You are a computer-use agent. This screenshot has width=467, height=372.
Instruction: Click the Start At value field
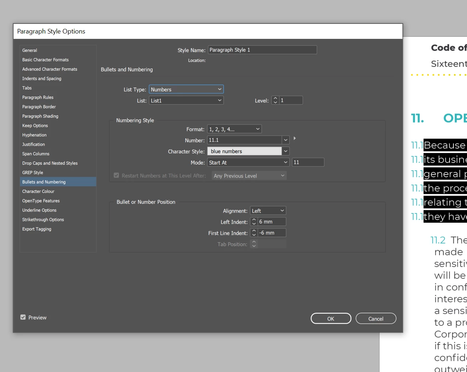coord(308,162)
